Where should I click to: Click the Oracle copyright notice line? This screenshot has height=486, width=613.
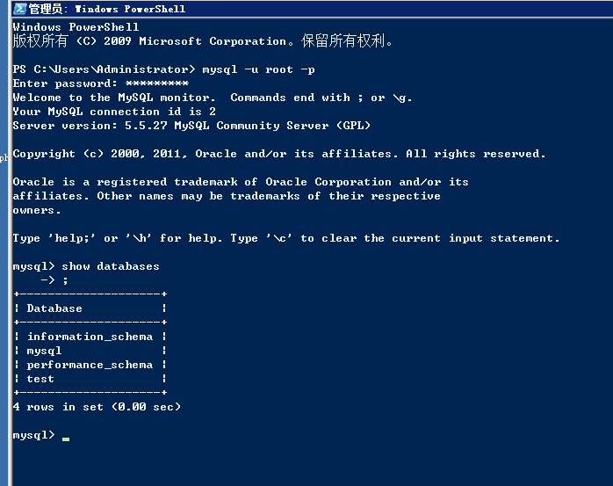pos(279,154)
